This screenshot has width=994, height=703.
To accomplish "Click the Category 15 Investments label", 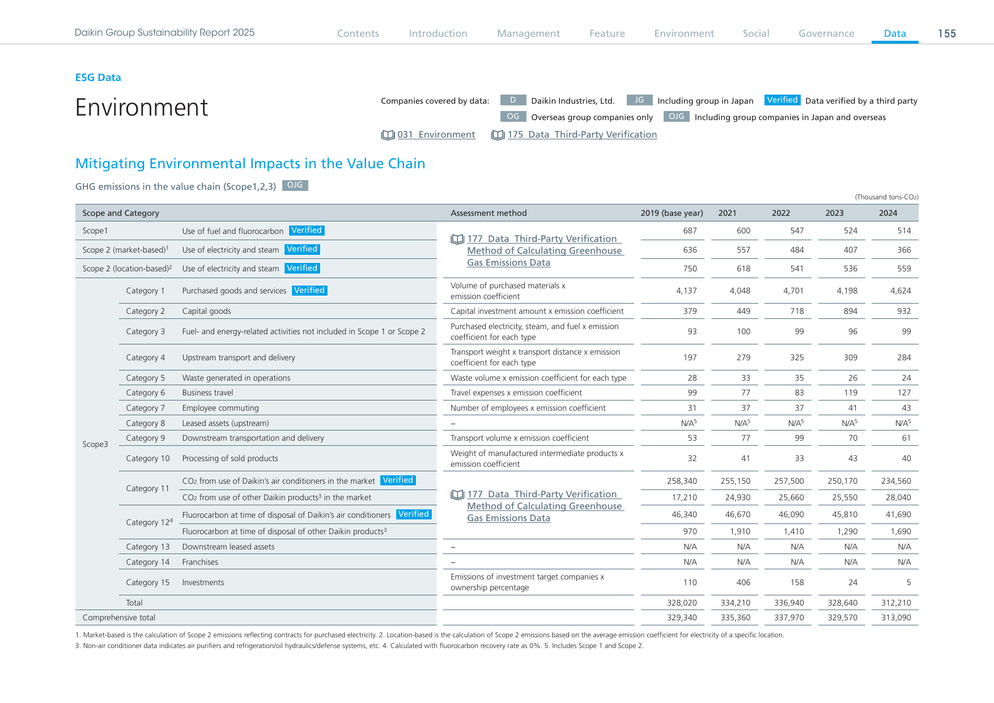I will click(x=203, y=582).
